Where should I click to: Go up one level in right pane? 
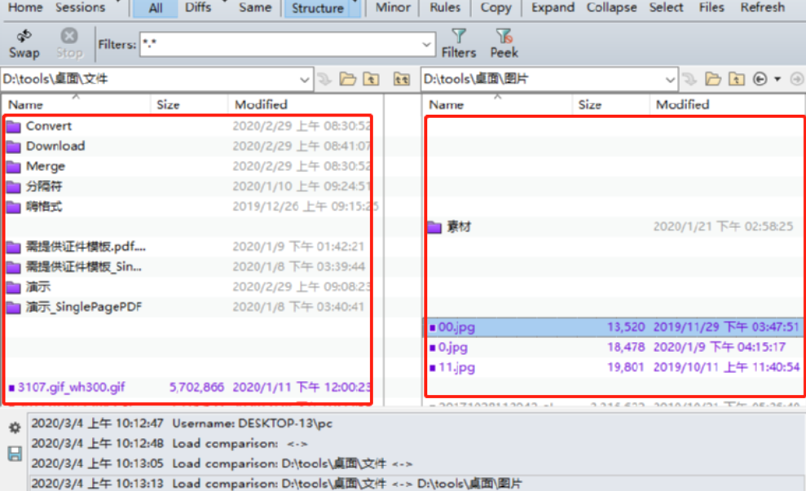click(x=737, y=79)
